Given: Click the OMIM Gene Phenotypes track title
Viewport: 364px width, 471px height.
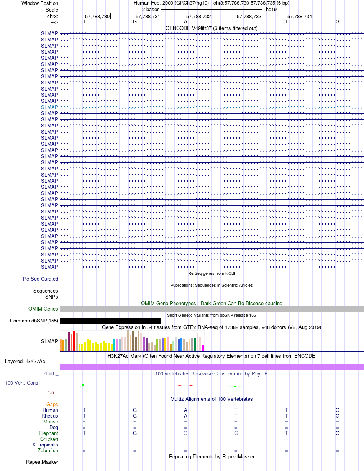Looking at the screenshot, I should (x=212, y=303).
